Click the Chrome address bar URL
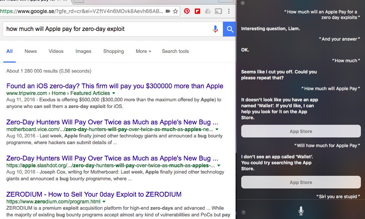Viewport: 365px width, 219px height. (82, 11)
